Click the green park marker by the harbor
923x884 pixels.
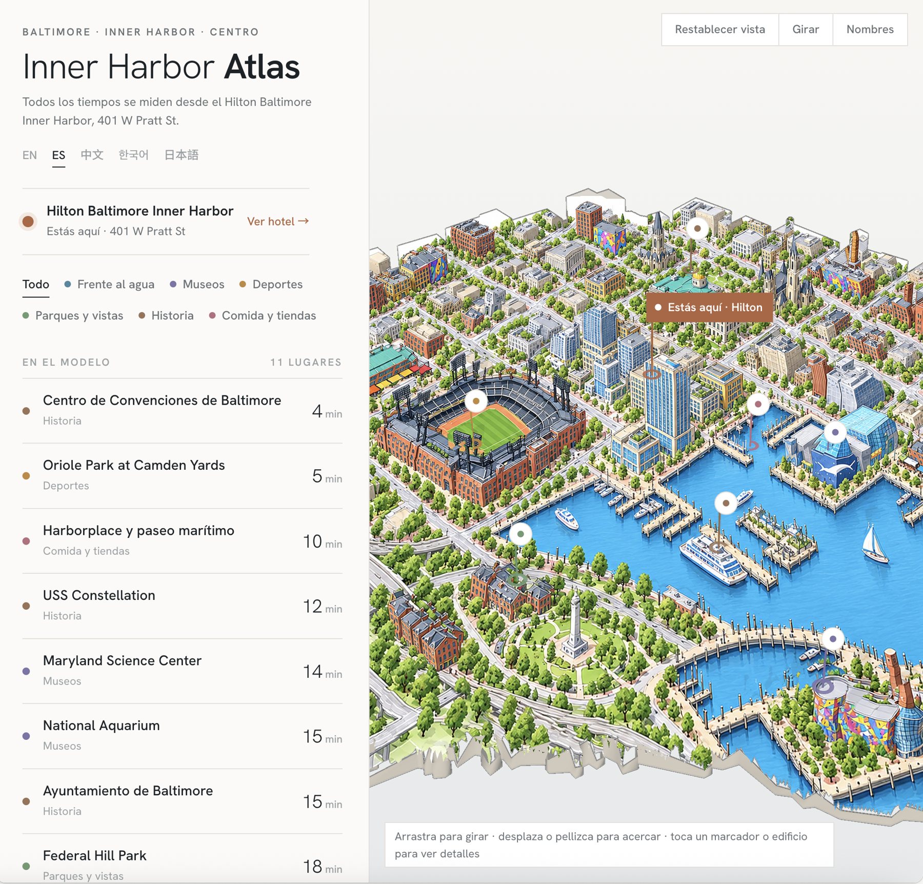(520, 534)
